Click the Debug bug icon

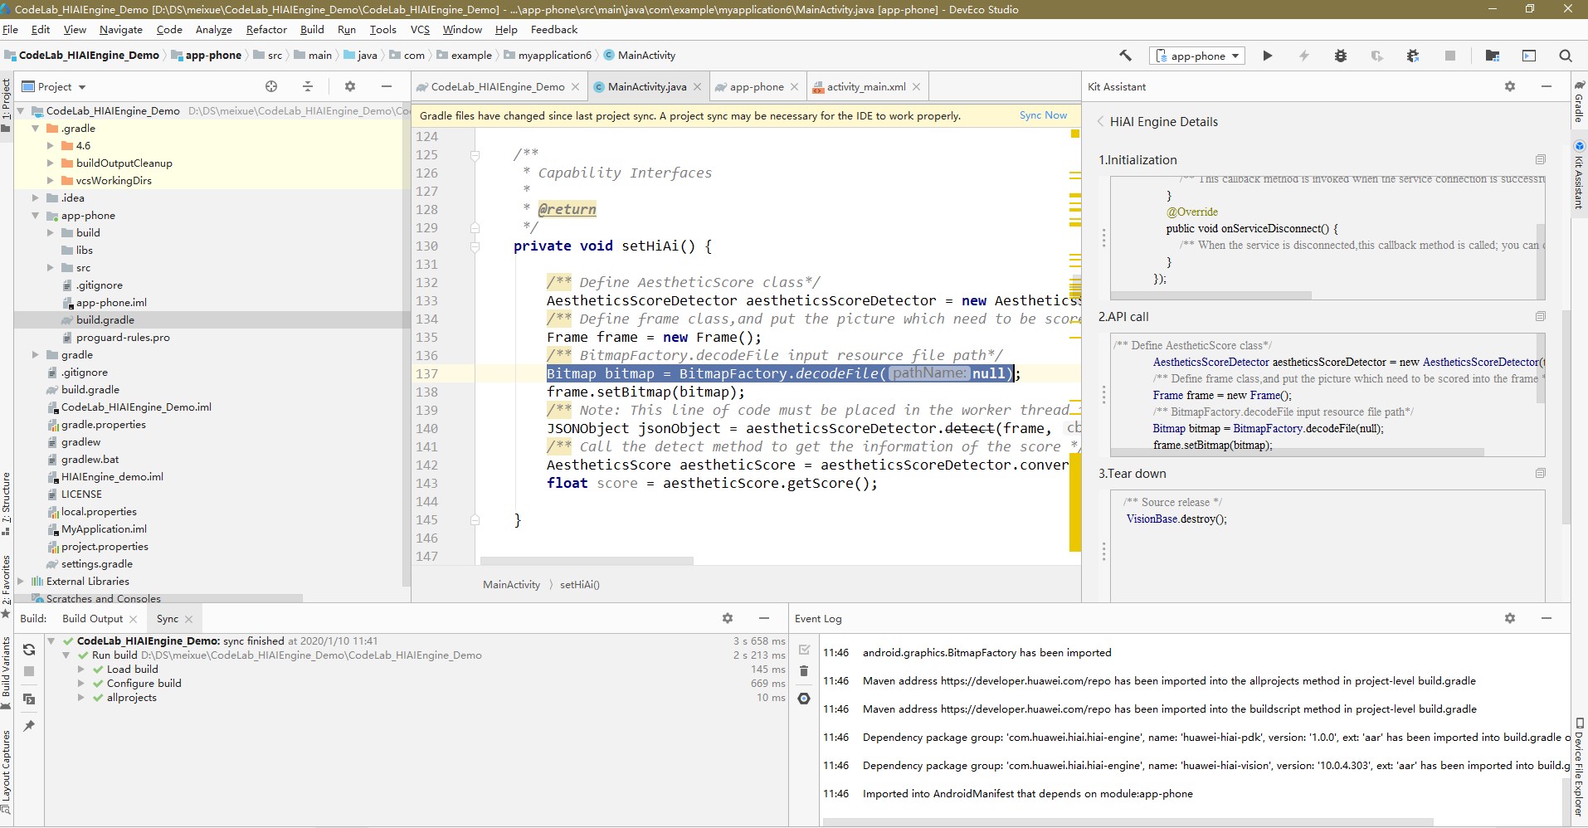[1341, 56]
